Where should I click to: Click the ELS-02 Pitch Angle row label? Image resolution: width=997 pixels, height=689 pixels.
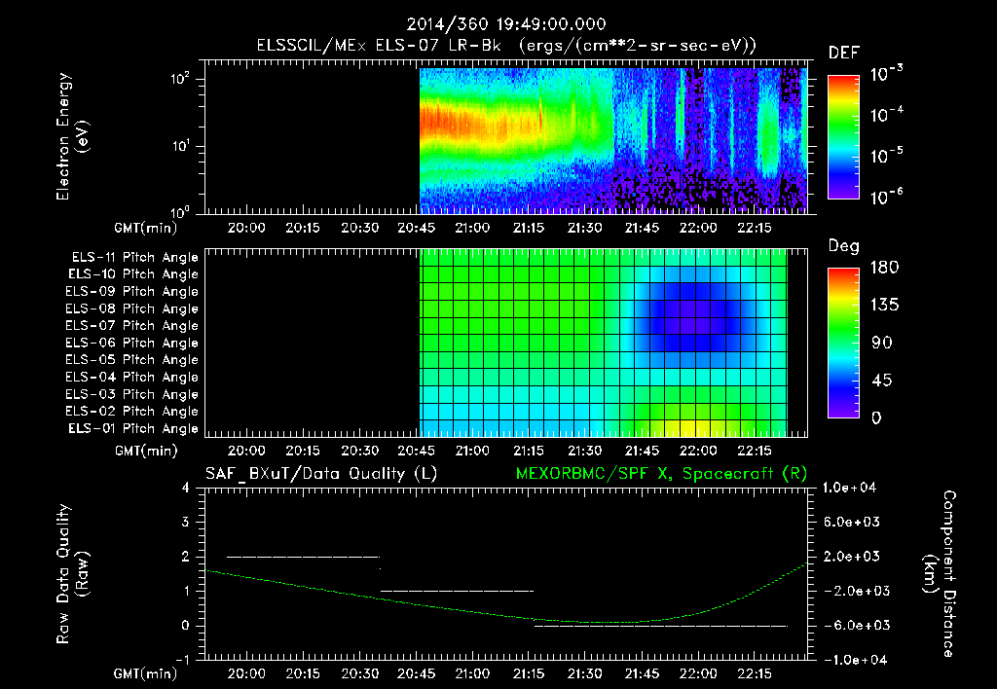pyautogui.click(x=132, y=412)
